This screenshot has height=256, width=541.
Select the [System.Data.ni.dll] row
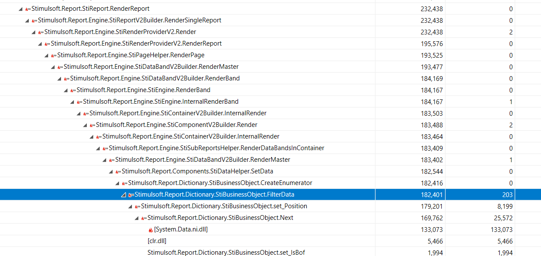[x=270, y=230]
